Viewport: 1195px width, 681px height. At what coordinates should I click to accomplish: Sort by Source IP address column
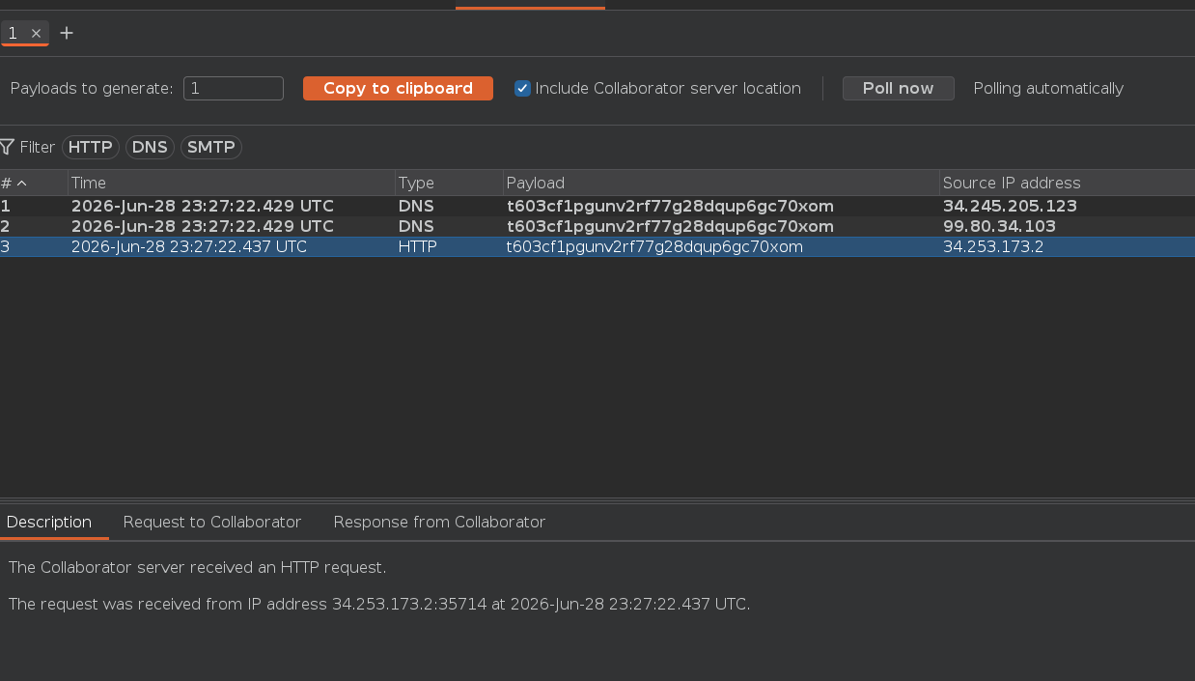[x=1067, y=183]
